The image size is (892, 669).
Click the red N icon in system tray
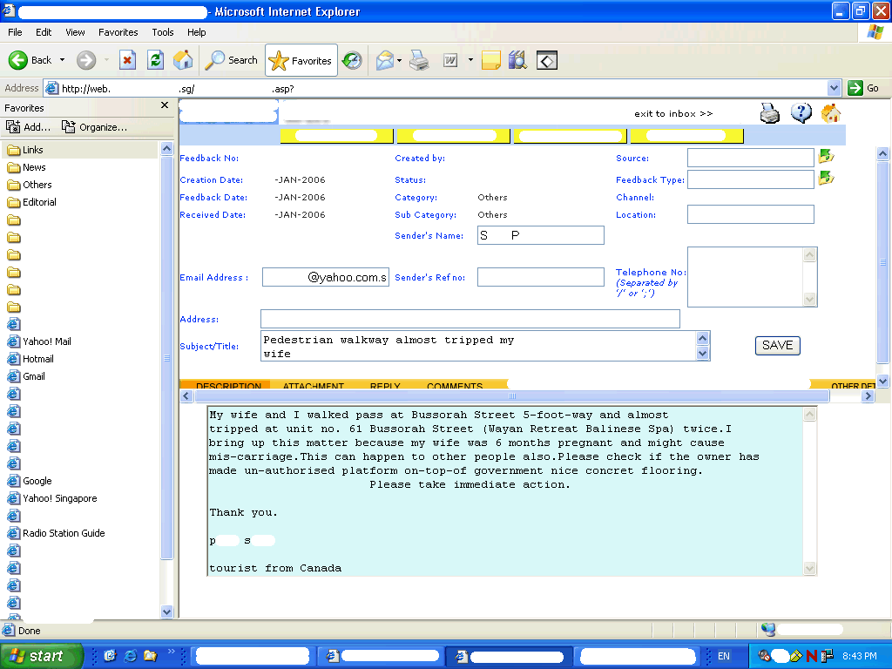pos(812,656)
